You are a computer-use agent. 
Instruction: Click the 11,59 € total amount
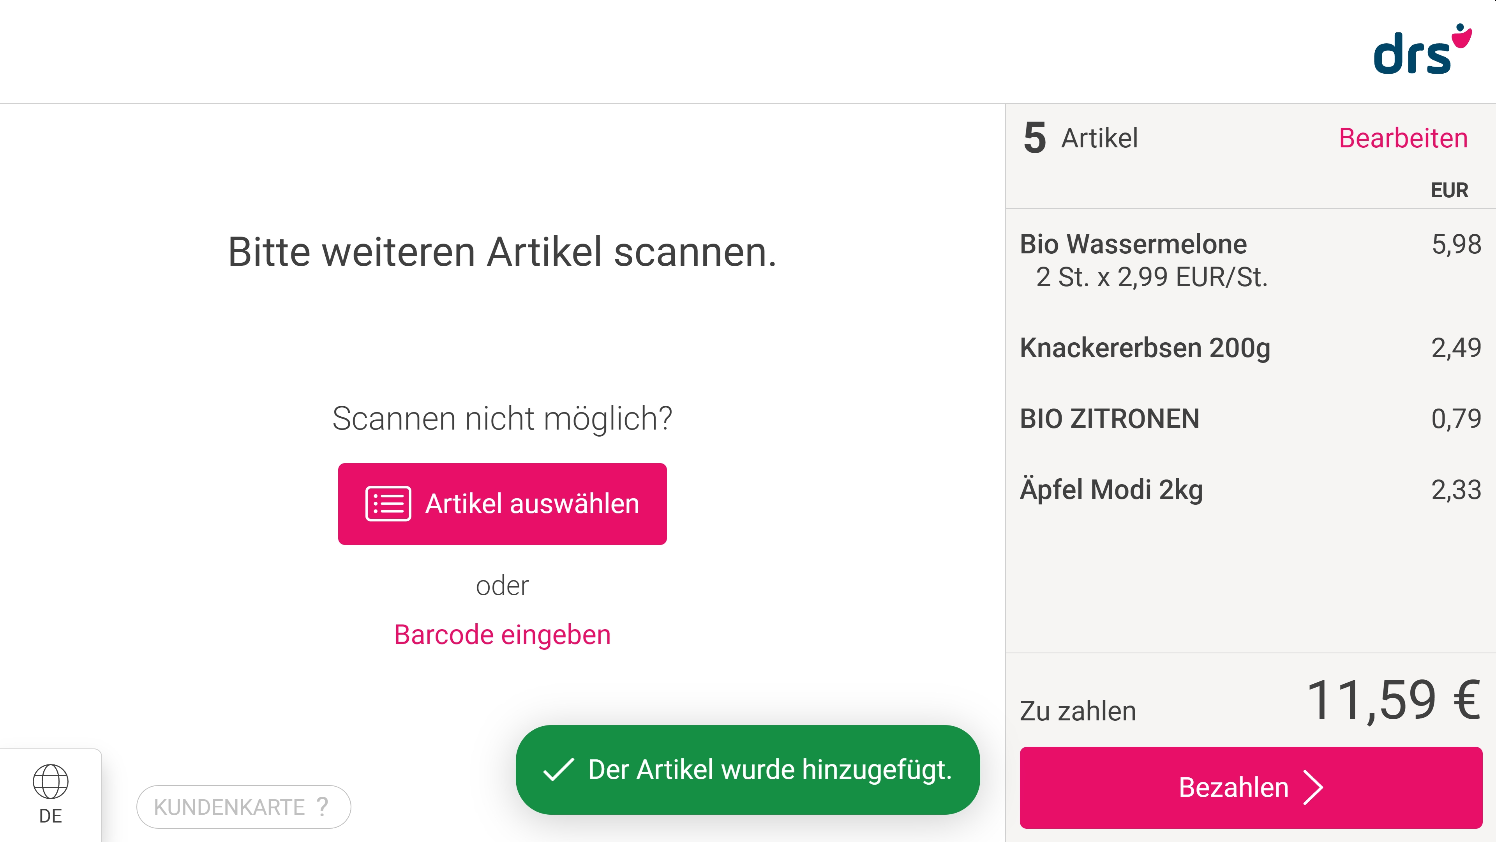[1393, 700]
